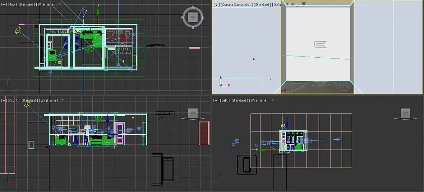Open the [Wireframe] shading menu in Front viewport
Screen dimensions: 424x192
49,100
